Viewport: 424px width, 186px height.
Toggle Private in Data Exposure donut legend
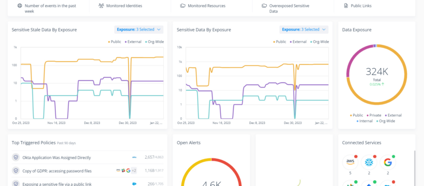click(374, 115)
